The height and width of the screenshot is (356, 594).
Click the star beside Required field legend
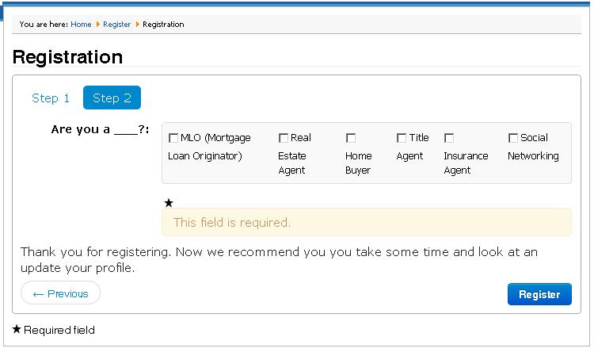point(17,329)
